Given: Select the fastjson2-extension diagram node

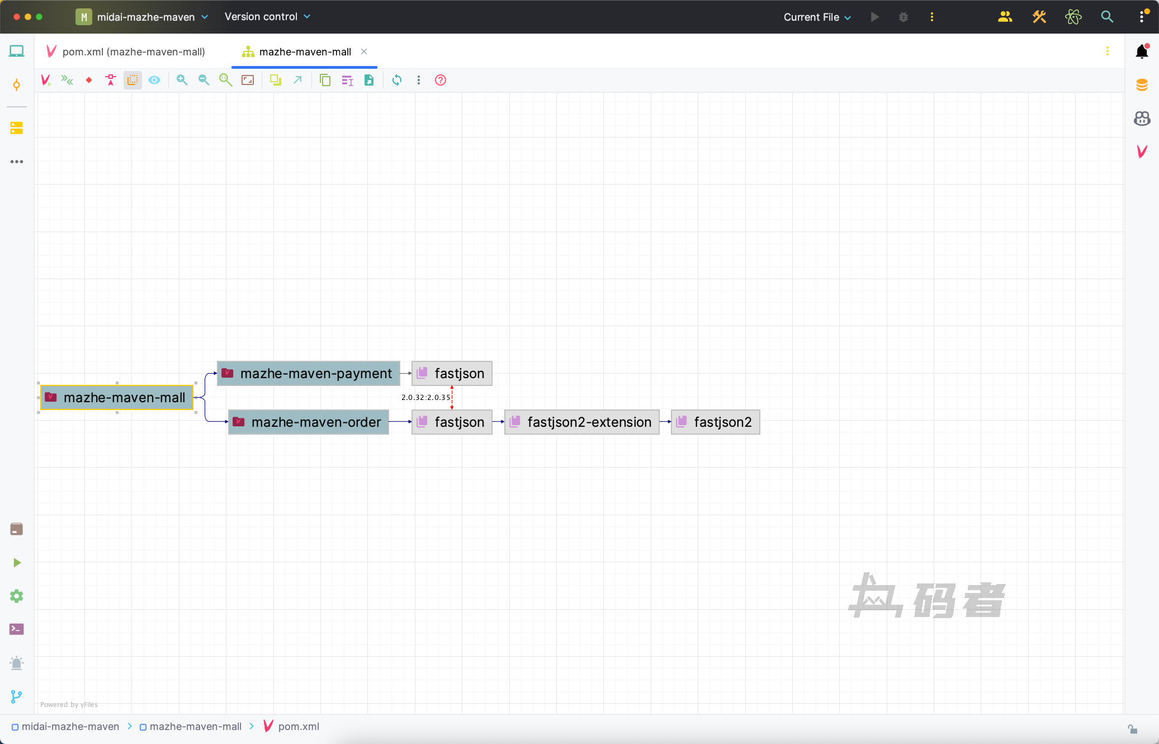Looking at the screenshot, I should (581, 422).
